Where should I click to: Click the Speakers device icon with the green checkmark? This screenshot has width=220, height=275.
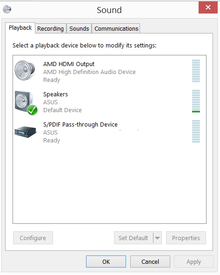(x=26, y=103)
